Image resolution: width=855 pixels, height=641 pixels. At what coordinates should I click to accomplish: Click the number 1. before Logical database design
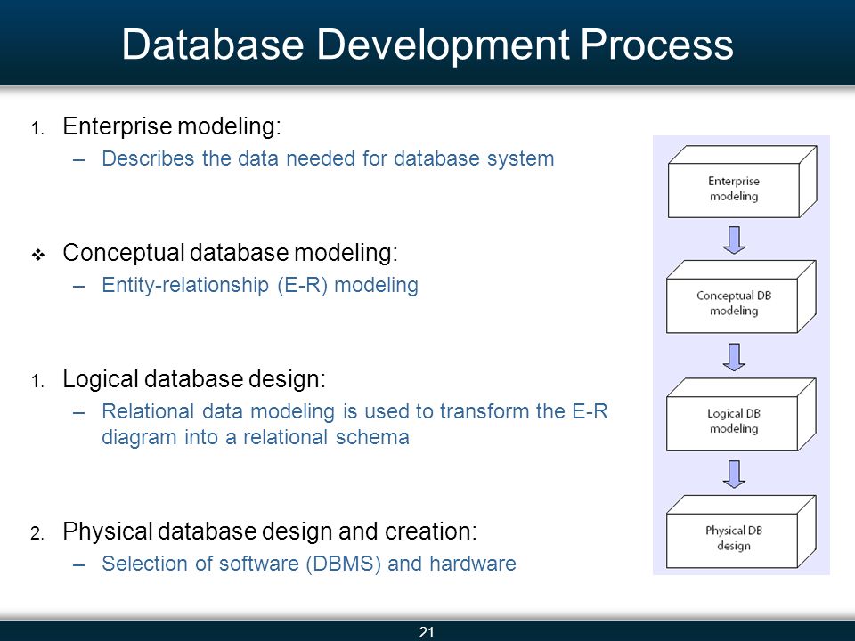tap(37, 382)
